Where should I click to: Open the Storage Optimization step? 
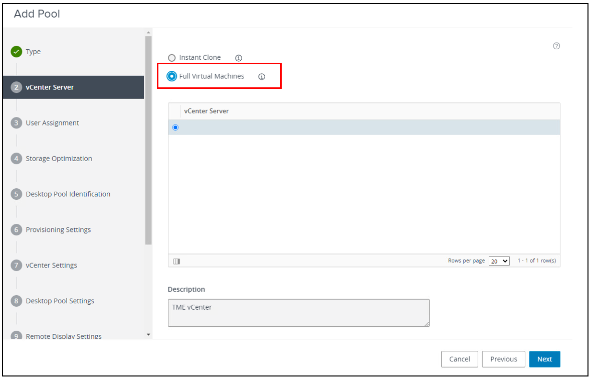click(x=59, y=158)
